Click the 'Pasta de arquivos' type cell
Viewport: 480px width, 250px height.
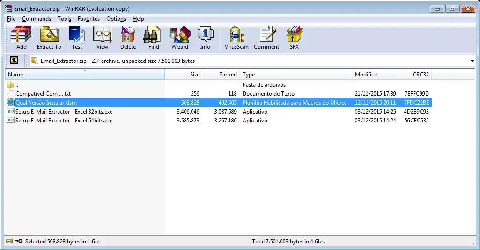click(x=264, y=85)
